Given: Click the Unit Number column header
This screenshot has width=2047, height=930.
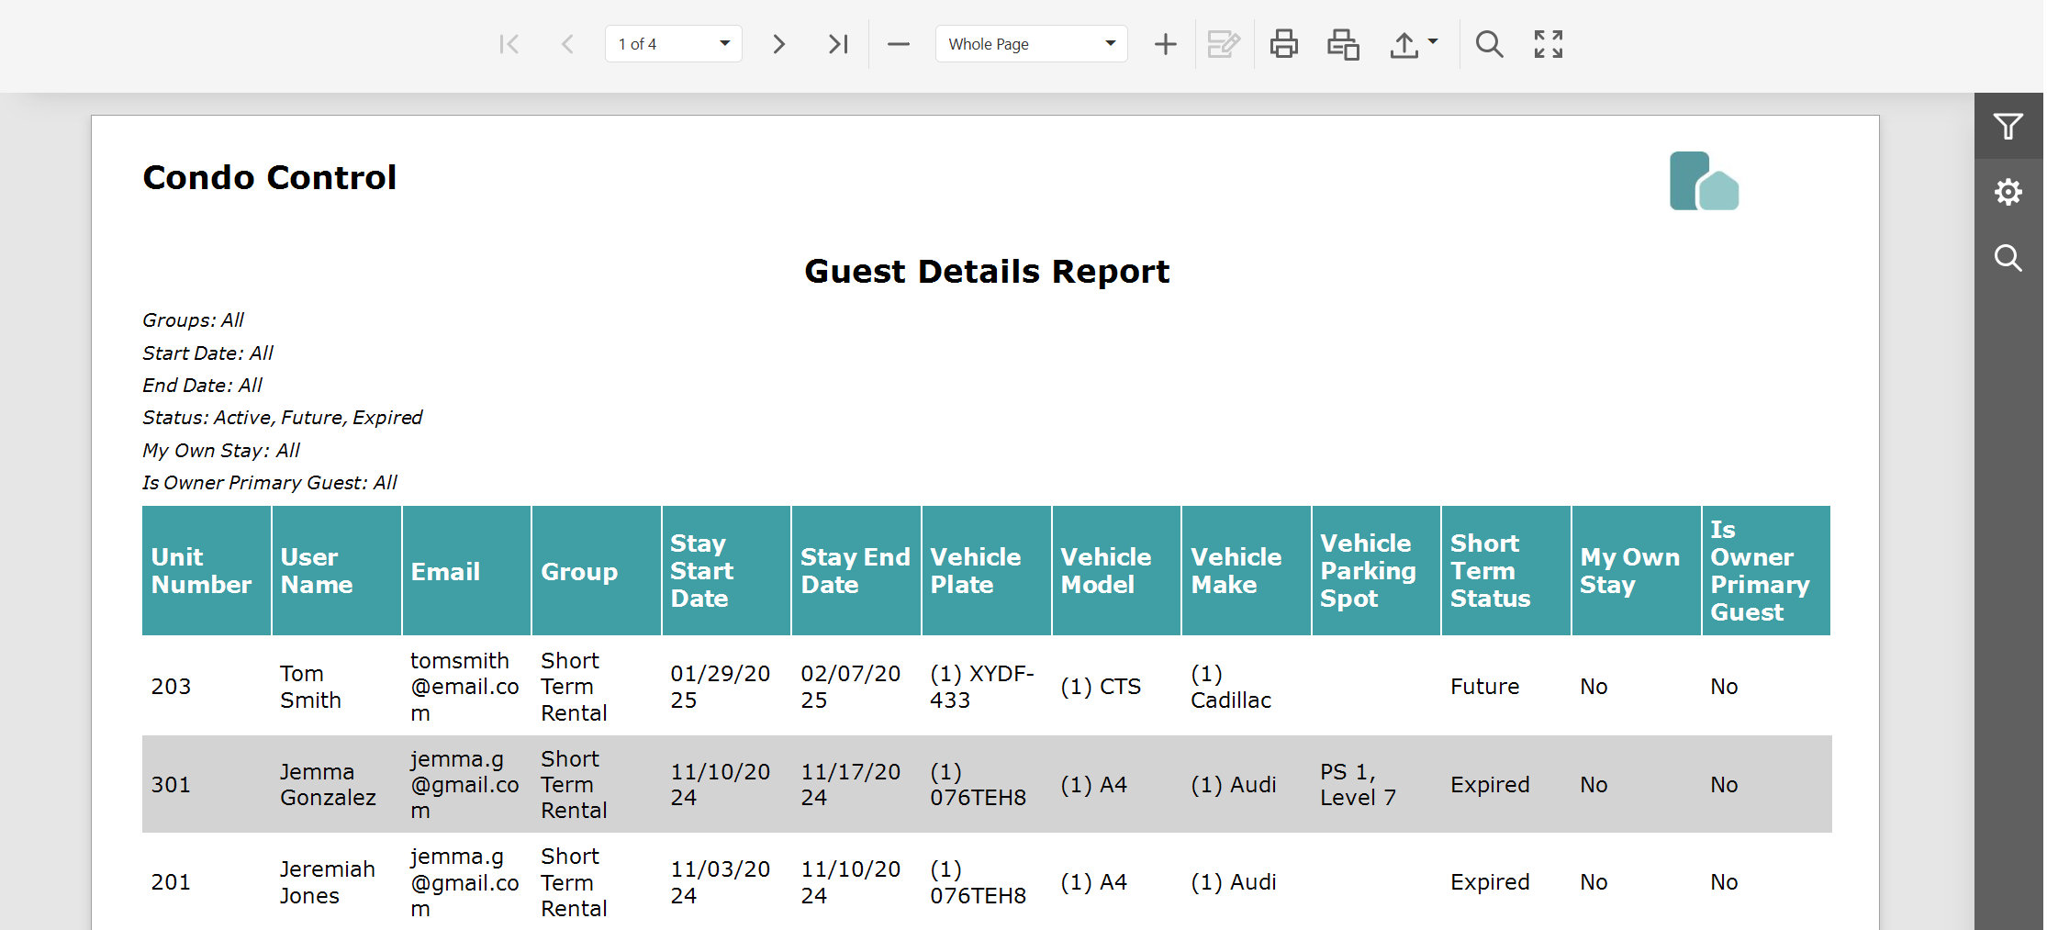Looking at the screenshot, I should (x=207, y=571).
